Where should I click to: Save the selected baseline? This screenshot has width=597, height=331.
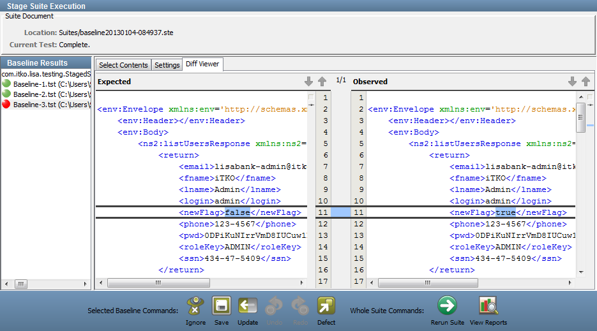pyautogui.click(x=222, y=307)
